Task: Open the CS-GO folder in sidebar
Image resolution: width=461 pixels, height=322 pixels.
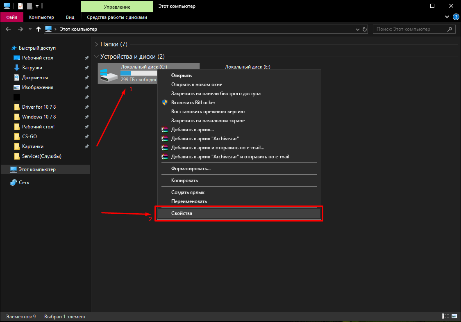Action: (x=29, y=136)
